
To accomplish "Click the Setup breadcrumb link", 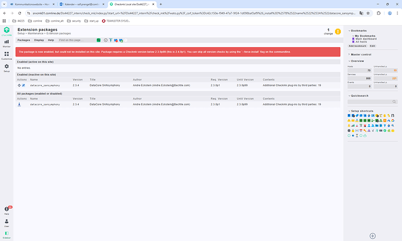I will tap(21, 34).
